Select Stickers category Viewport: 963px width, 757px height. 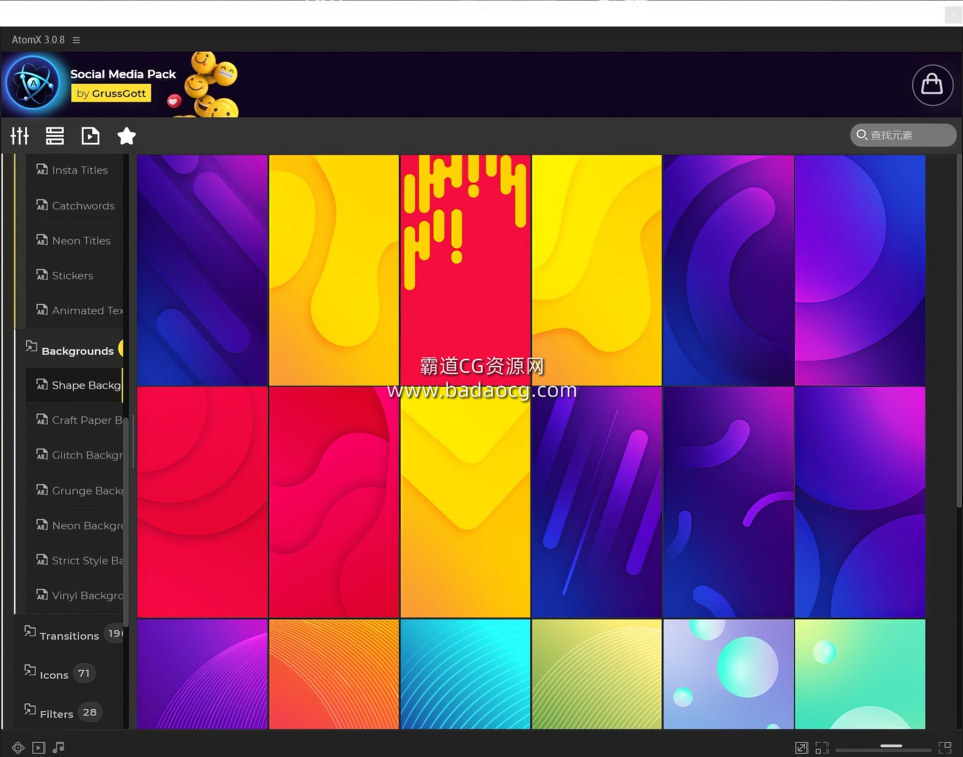point(74,276)
